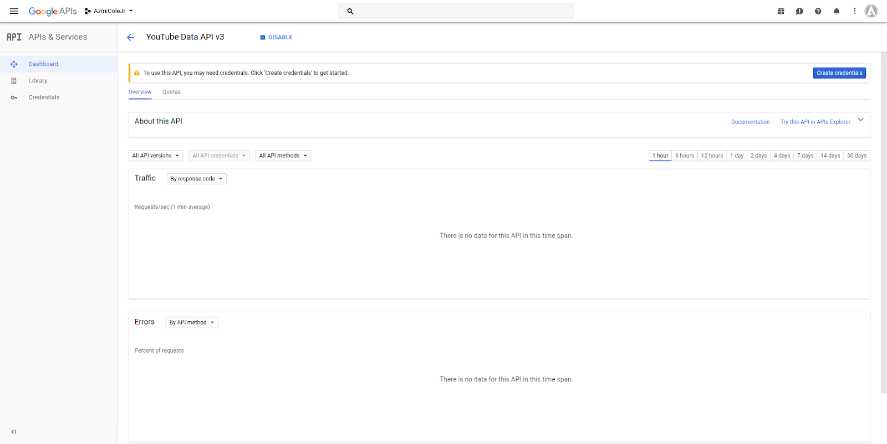Click the blue Create credentials button
The height and width of the screenshot is (444, 887).
point(839,73)
